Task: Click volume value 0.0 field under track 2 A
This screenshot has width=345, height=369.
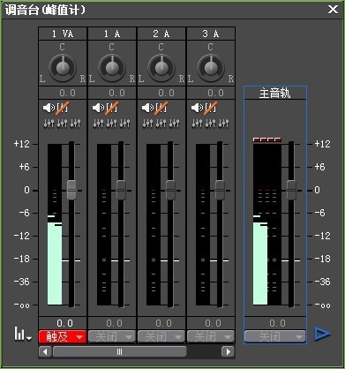Action: point(161,323)
